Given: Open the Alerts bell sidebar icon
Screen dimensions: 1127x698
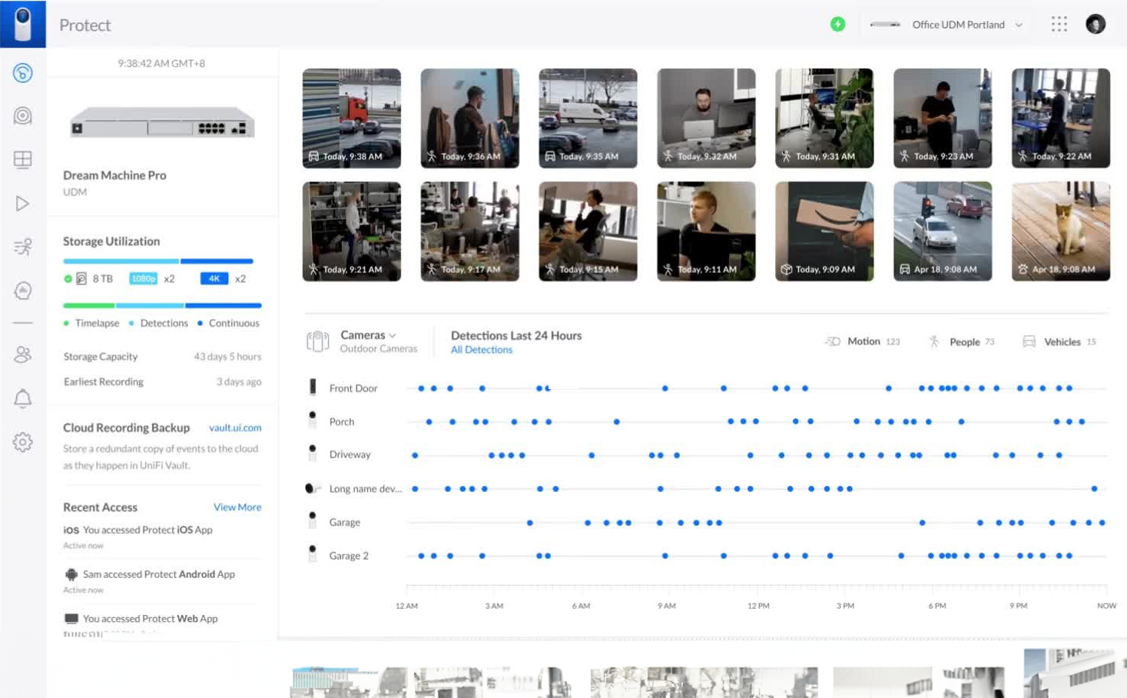Looking at the screenshot, I should tap(23, 398).
